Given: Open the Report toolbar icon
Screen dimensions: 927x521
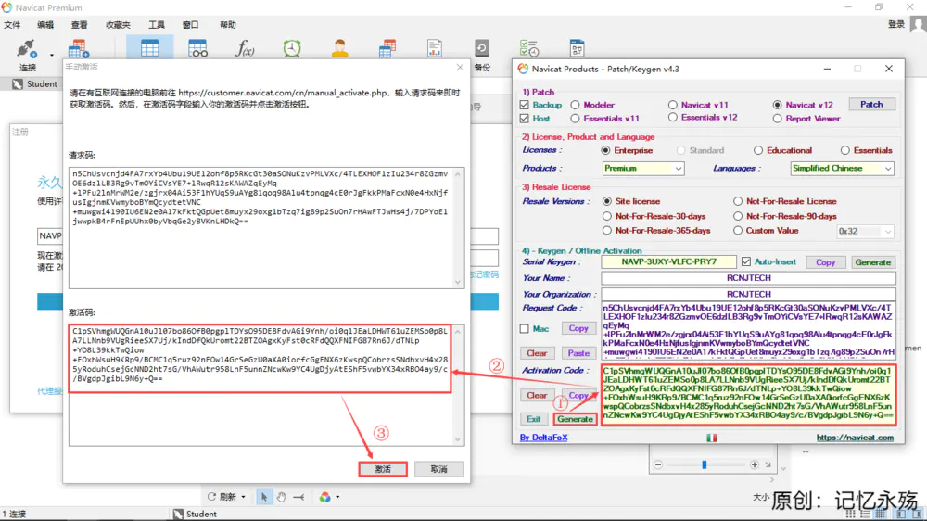Looking at the screenshot, I should click(x=435, y=48).
